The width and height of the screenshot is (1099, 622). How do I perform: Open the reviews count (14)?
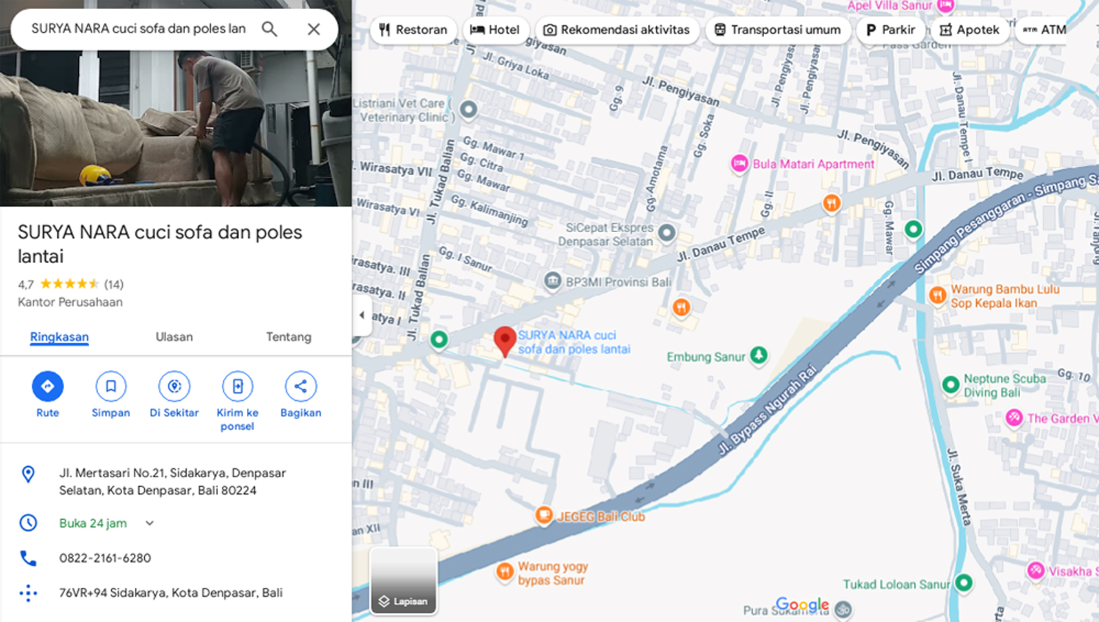[114, 284]
